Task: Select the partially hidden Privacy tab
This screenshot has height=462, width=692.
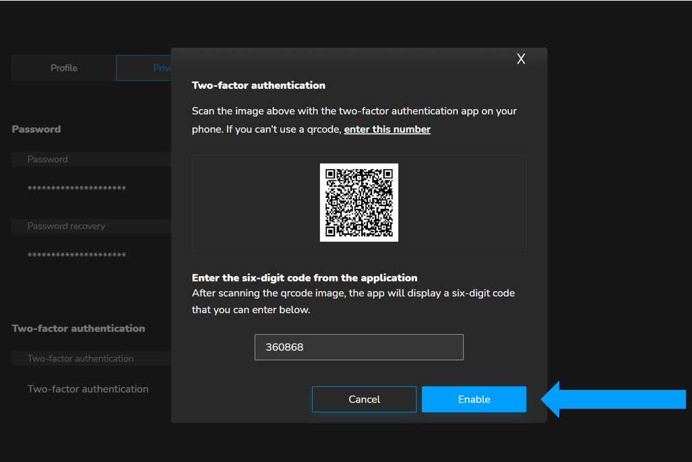Action: pyautogui.click(x=144, y=68)
